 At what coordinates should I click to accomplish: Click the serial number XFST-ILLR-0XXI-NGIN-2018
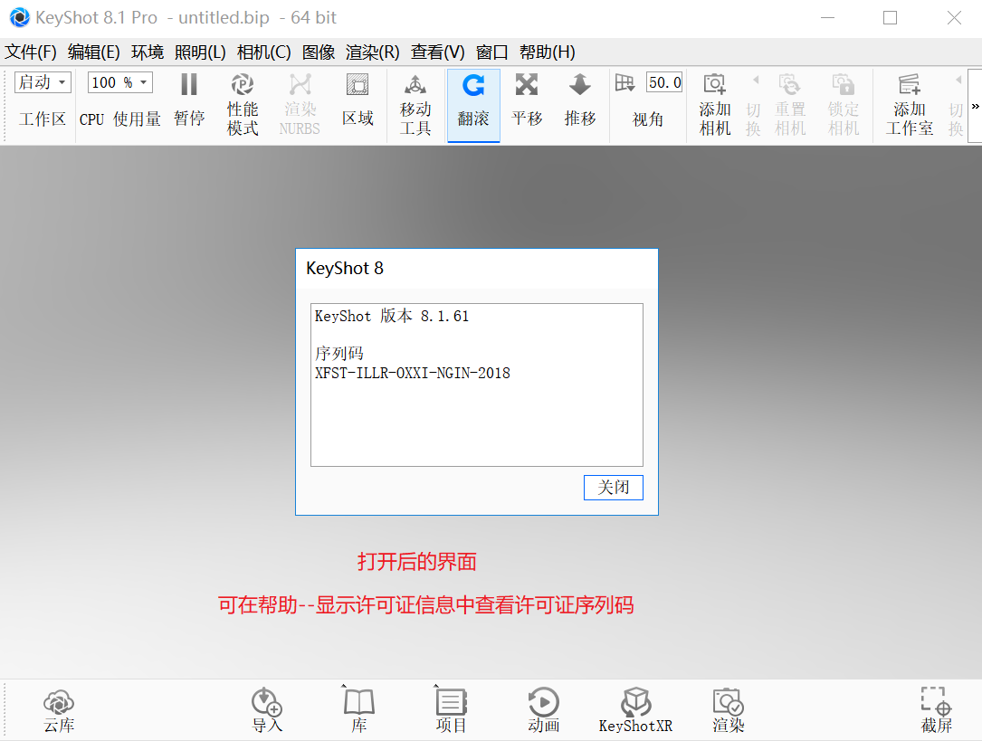(x=412, y=373)
